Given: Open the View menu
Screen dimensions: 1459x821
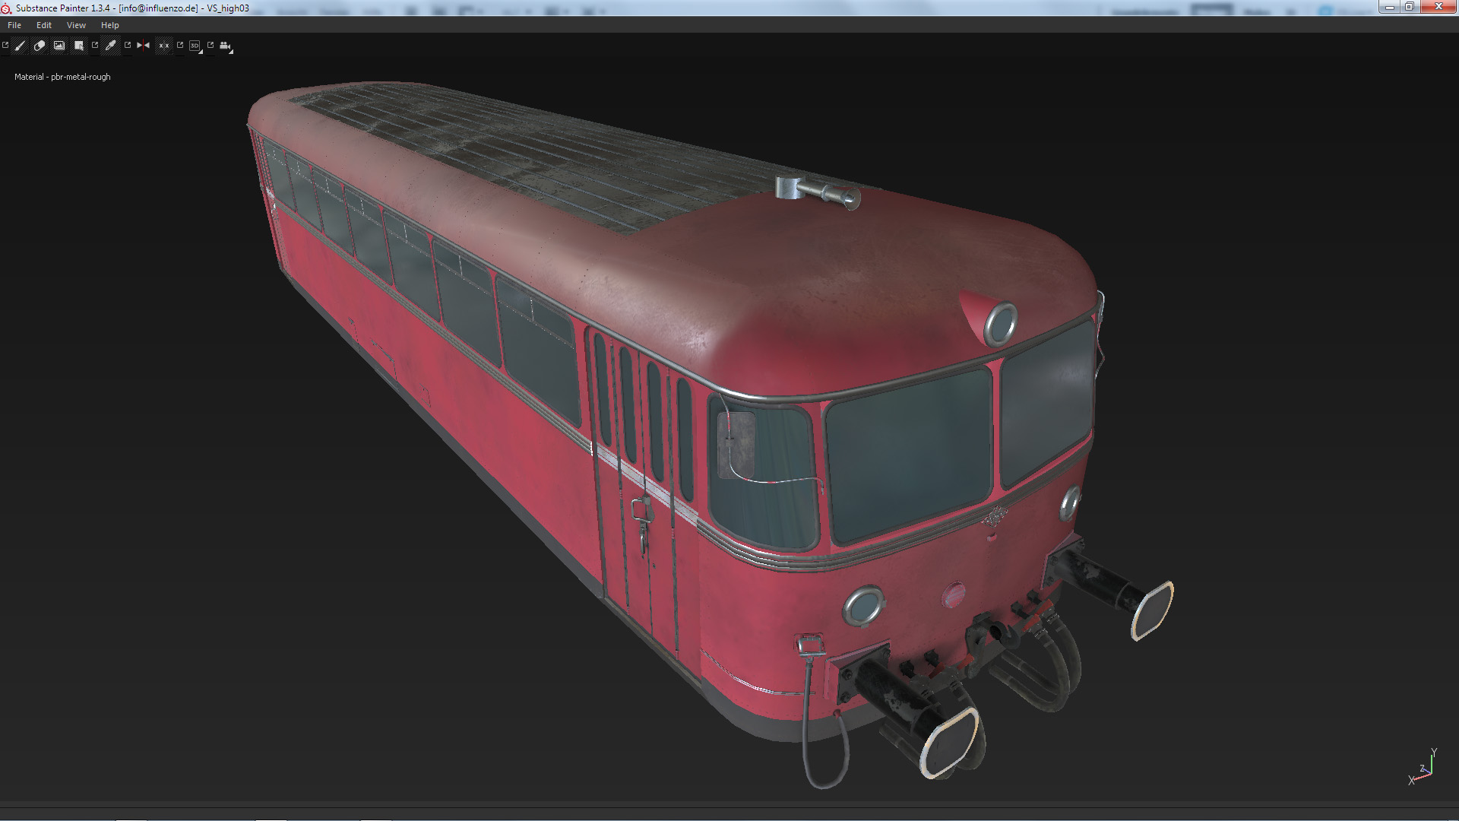Looking at the screenshot, I should pos(76,25).
